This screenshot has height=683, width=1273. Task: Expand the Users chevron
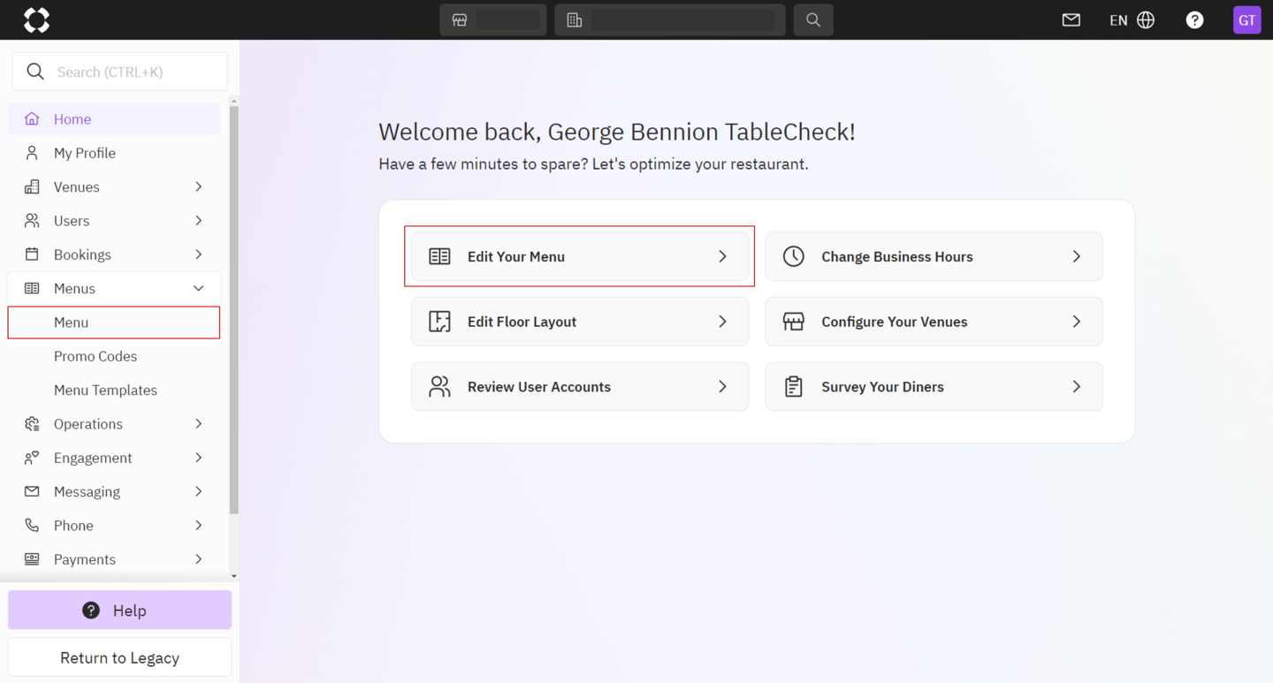click(x=198, y=221)
